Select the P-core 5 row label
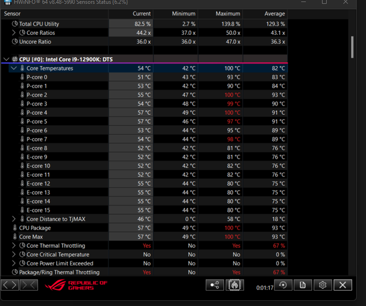 [37, 122]
